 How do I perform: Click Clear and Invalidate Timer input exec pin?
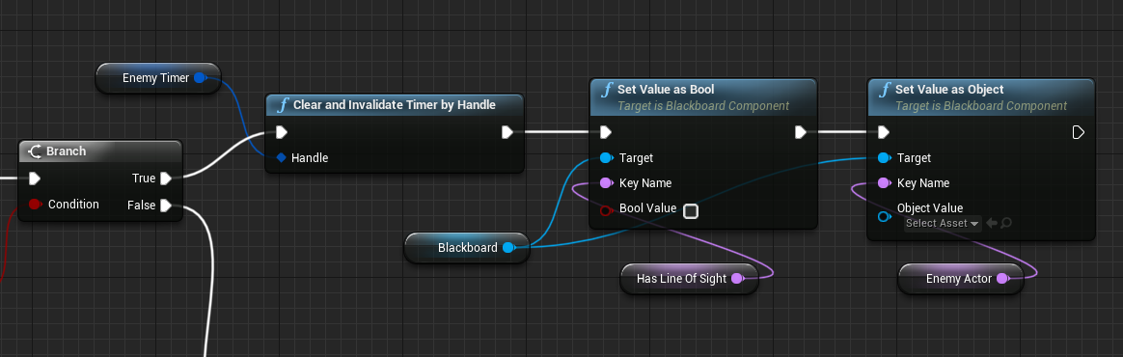pos(281,132)
